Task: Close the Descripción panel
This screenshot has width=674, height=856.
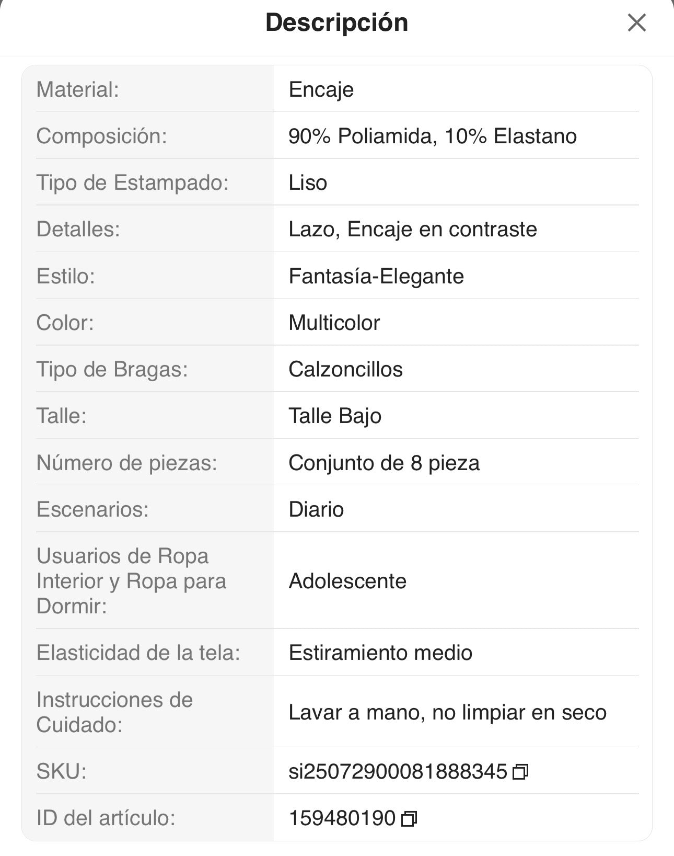Action: [636, 23]
